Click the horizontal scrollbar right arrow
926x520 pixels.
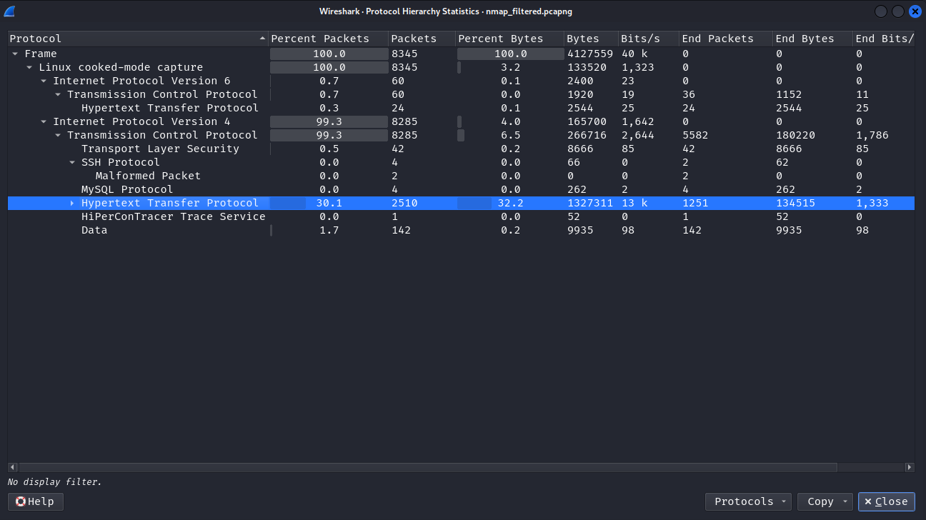pos(910,467)
